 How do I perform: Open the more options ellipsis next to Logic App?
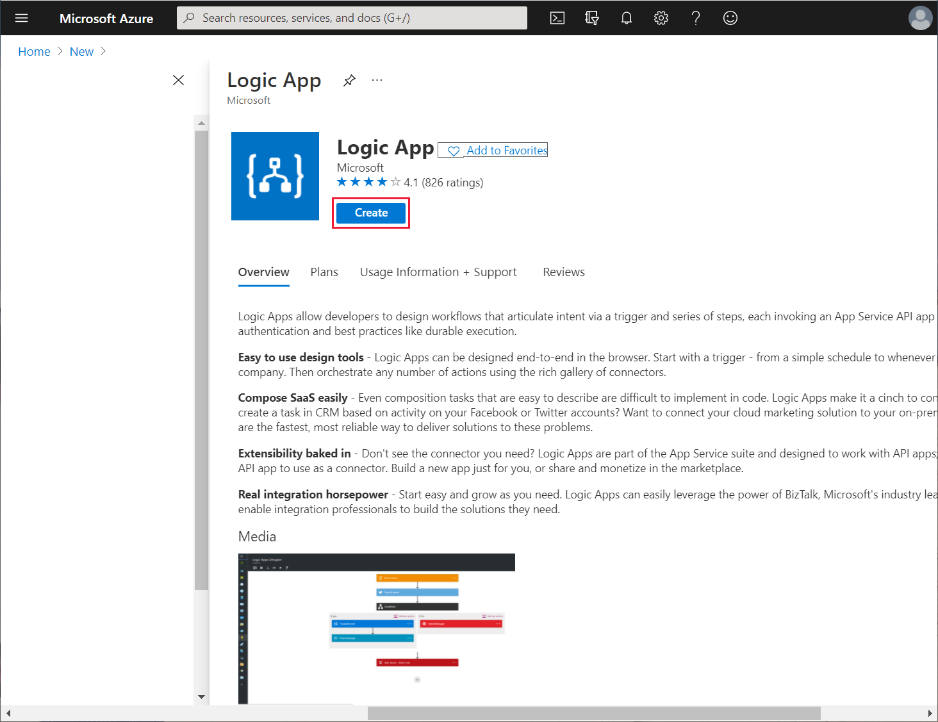pyautogui.click(x=377, y=80)
